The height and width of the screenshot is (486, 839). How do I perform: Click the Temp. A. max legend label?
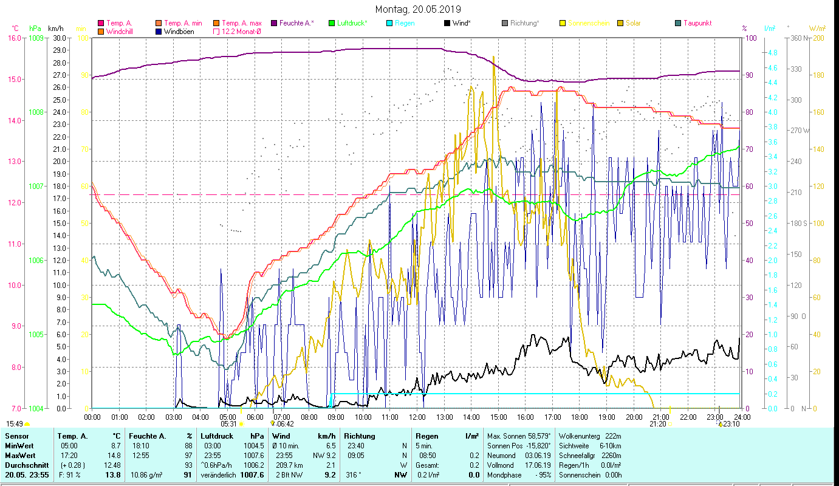click(241, 23)
